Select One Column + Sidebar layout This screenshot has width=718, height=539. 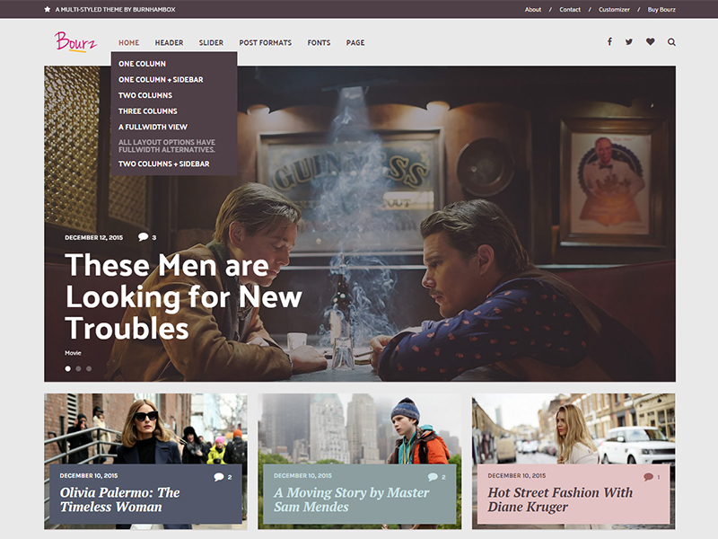point(161,80)
